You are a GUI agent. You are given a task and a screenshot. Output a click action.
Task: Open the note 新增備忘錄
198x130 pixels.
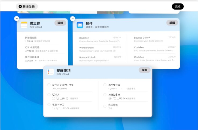[x=45, y=39]
